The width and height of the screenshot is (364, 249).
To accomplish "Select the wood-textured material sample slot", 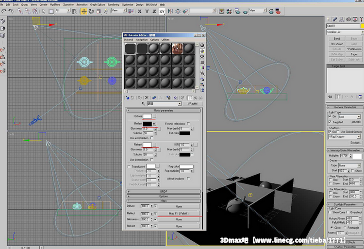I will [x=177, y=49].
